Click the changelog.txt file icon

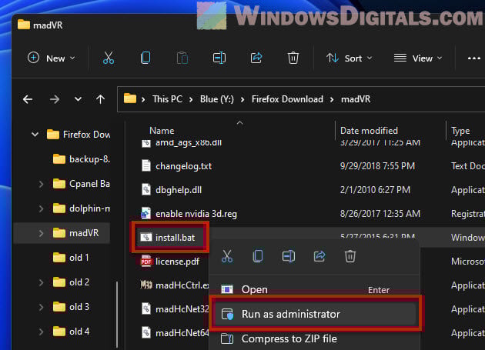coord(146,165)
